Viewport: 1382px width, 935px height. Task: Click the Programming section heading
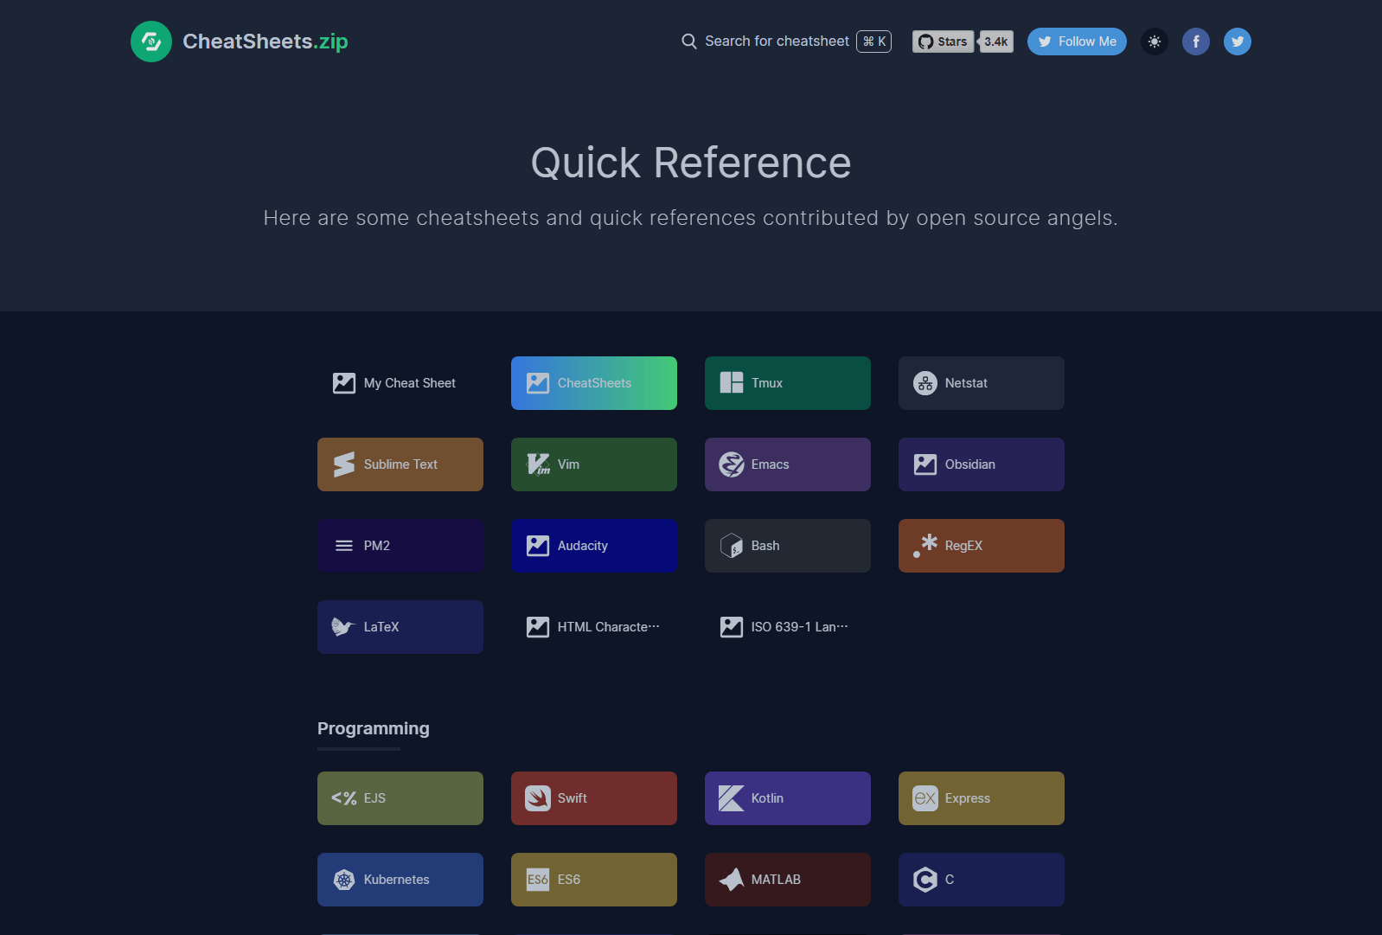[x=374, y=728]
